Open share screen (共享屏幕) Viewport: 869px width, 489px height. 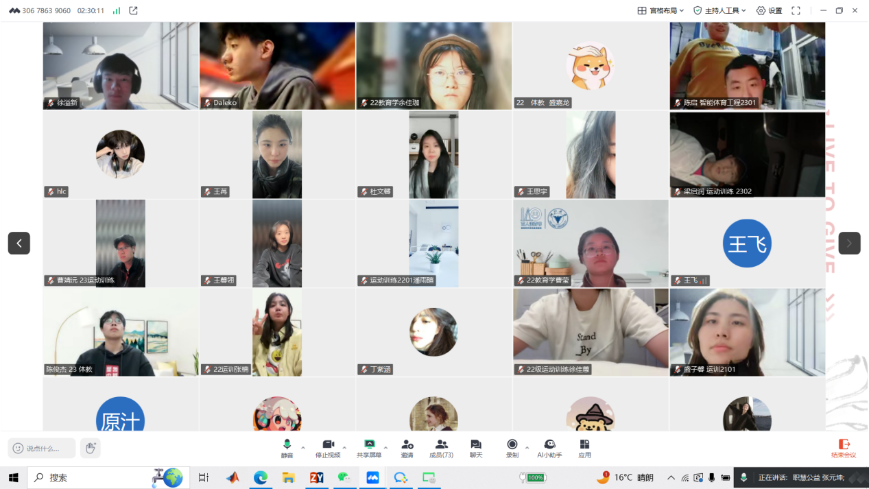[369, 447]
